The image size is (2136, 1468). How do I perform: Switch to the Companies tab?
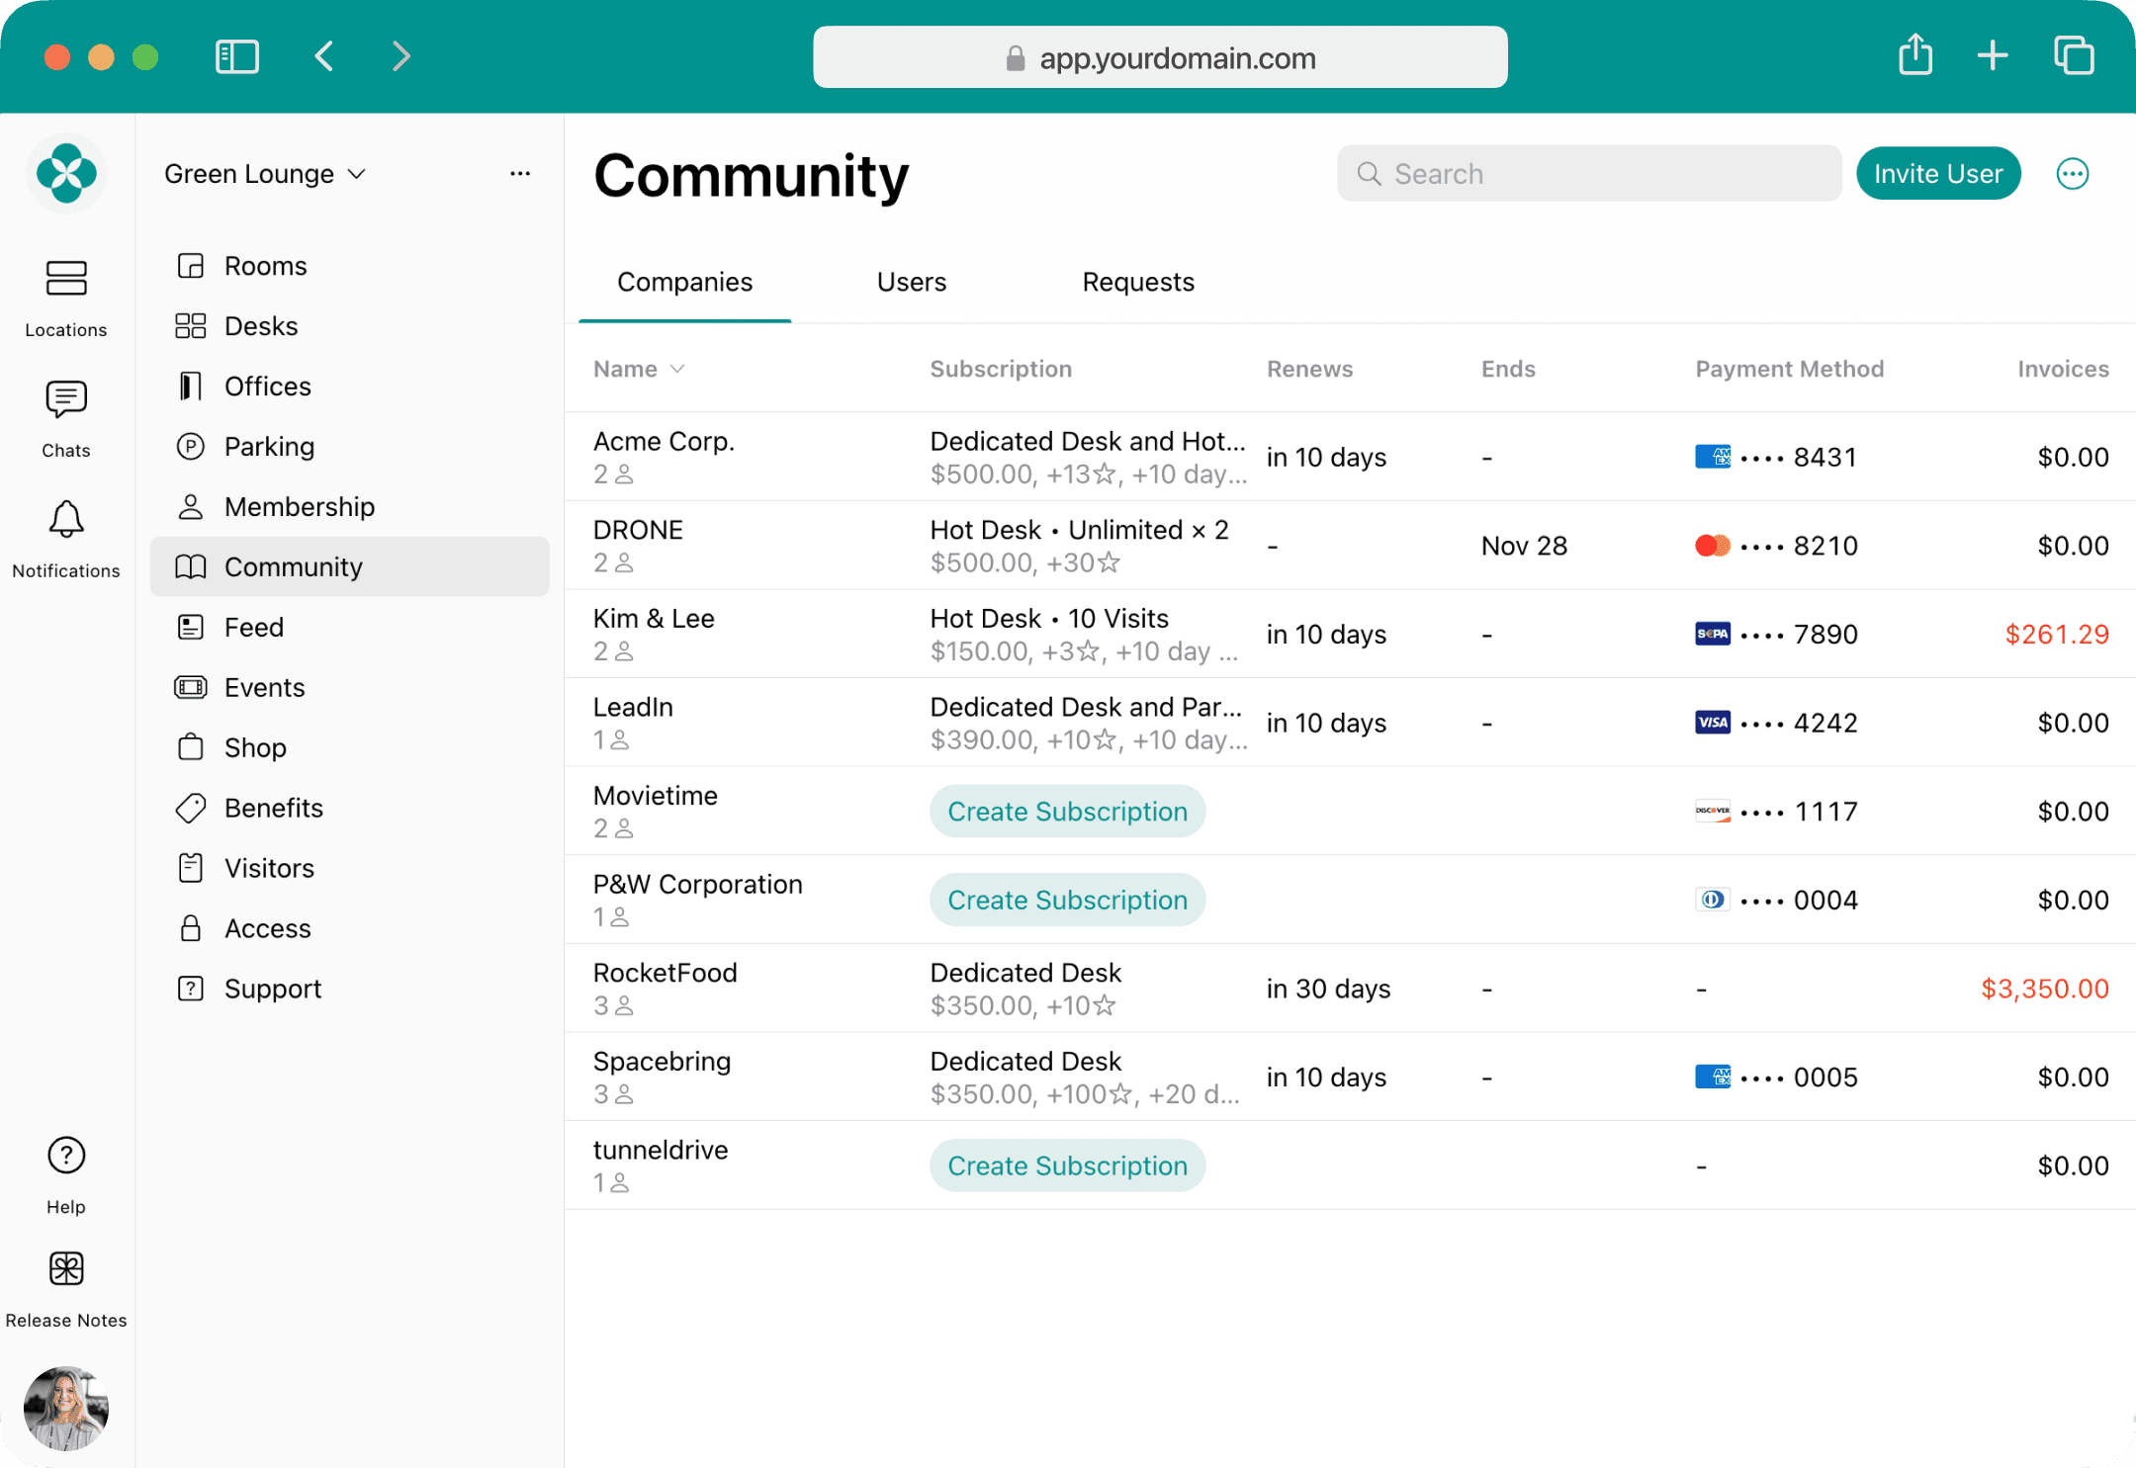point(684,283)
